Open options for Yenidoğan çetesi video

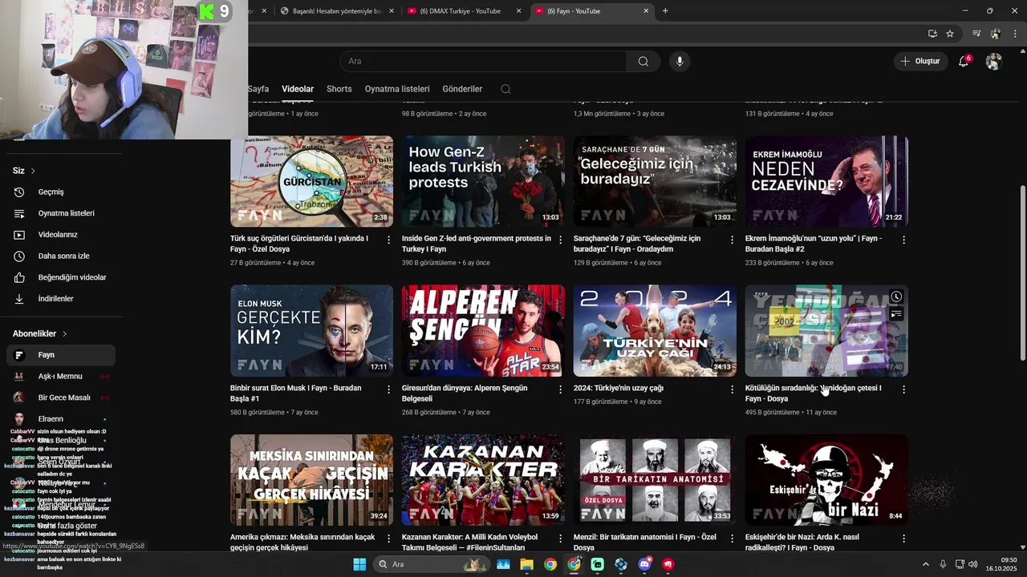(903, 389)
